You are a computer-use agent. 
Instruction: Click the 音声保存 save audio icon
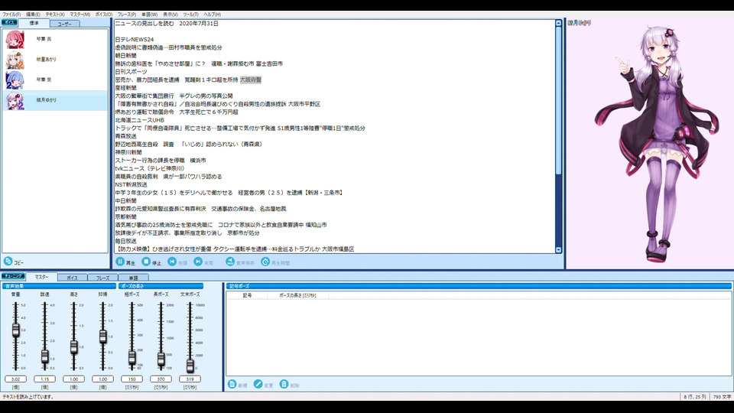tap(230, 262)
